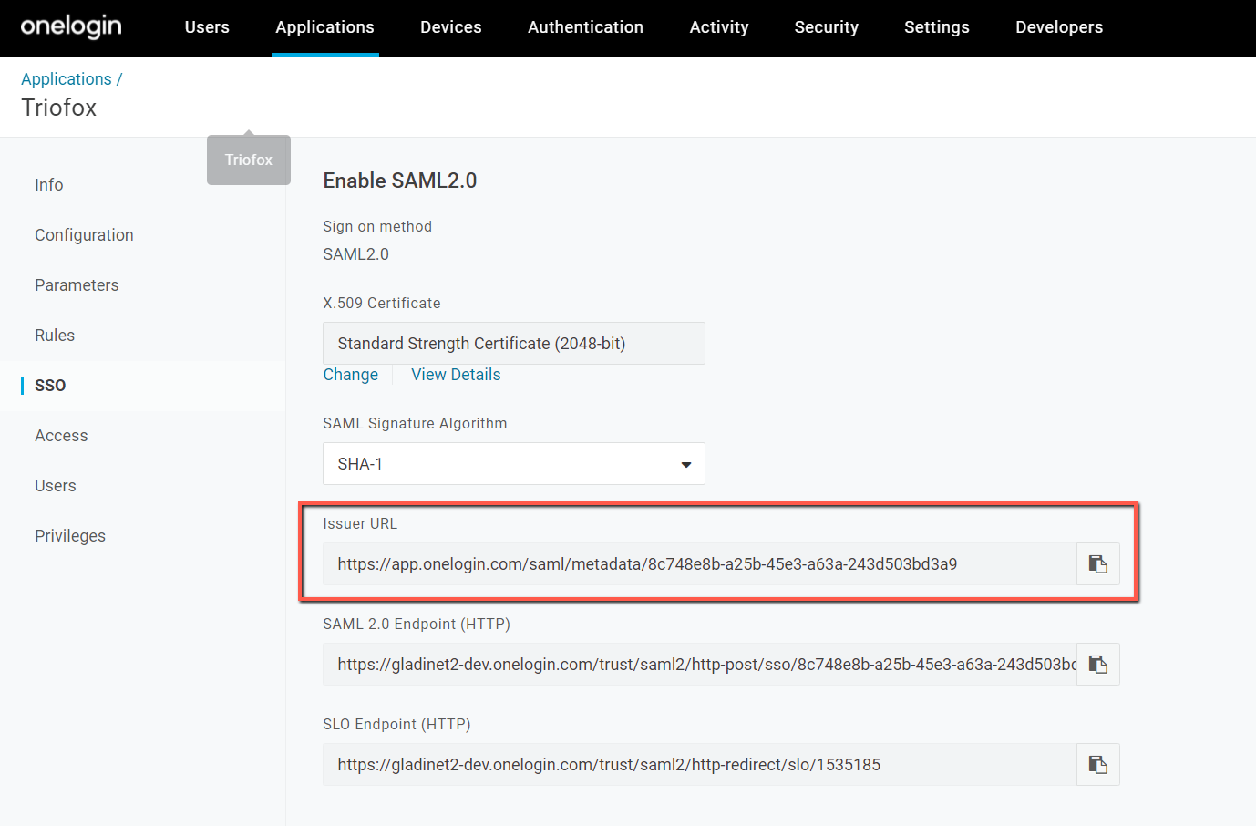Viewport: 1256px width, 826px height.
Task: Open the Developers top menu
Action: click(1059, 27)
